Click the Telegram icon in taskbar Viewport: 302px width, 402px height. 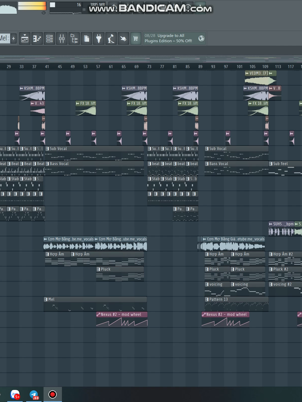(x=34, y=394)
